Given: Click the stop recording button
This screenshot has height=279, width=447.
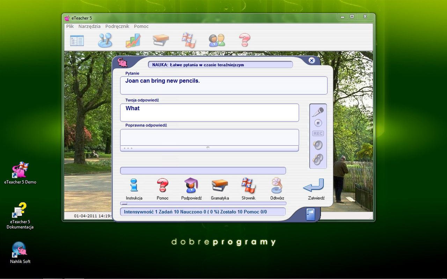Looking at the screenshot, I should tap(318, 123).
